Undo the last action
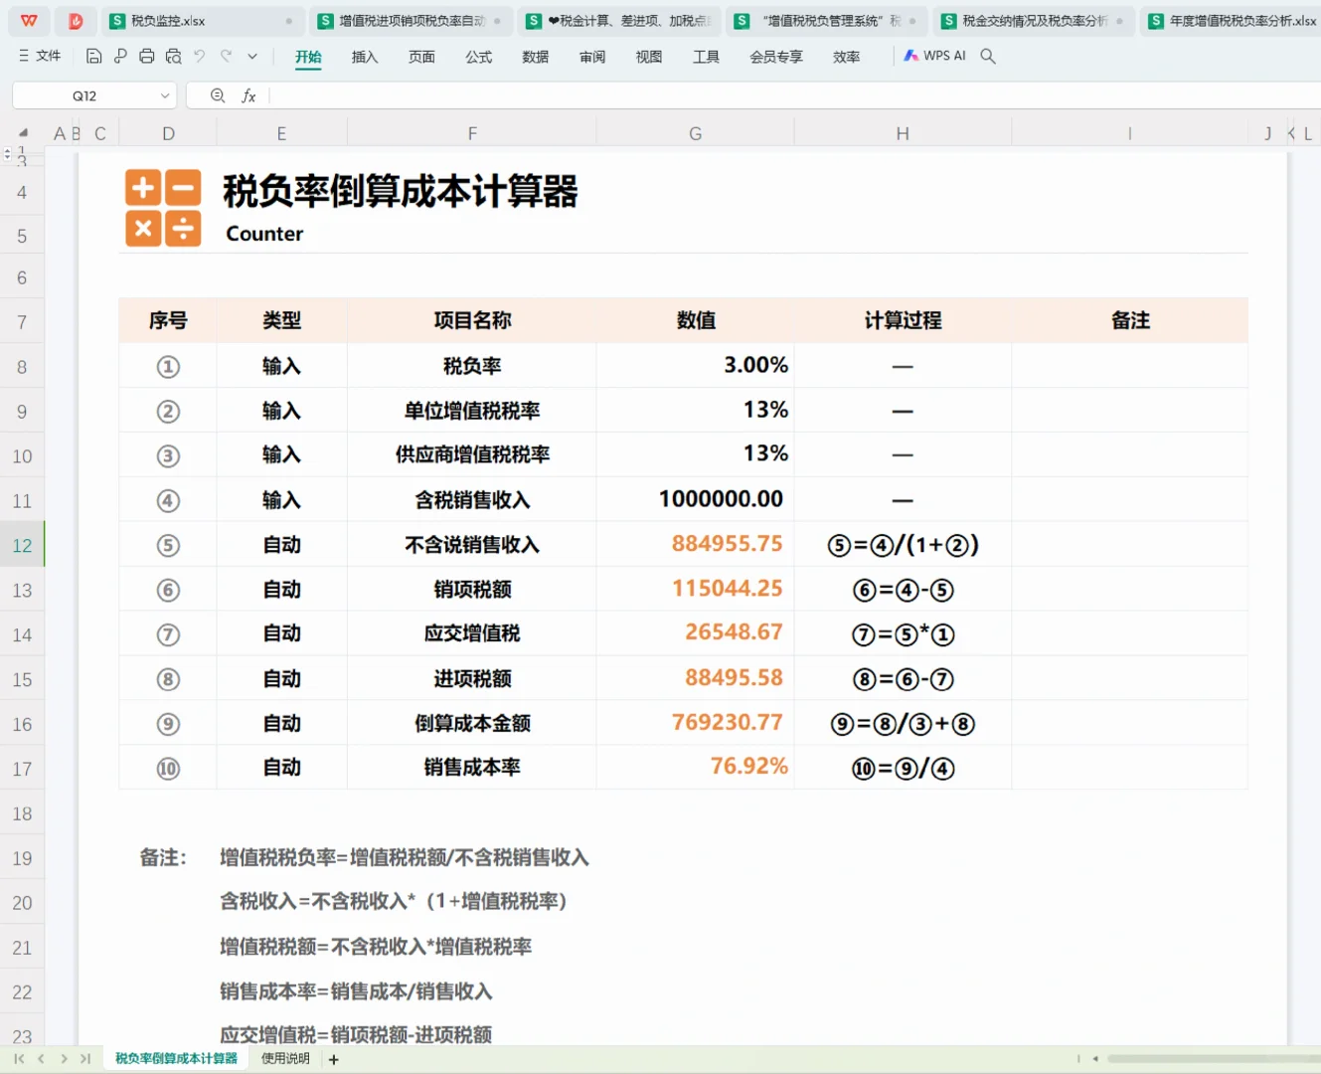 click(x=199, y=56)
